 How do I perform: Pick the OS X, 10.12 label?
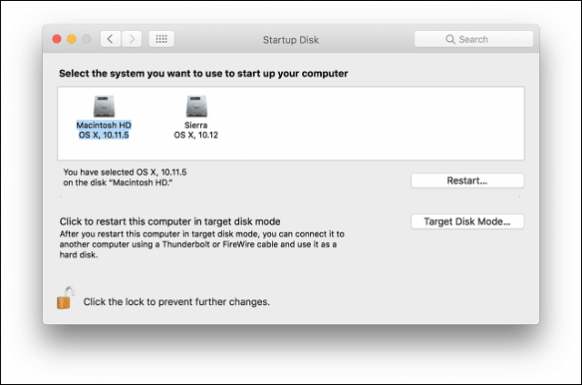point(196,136)
